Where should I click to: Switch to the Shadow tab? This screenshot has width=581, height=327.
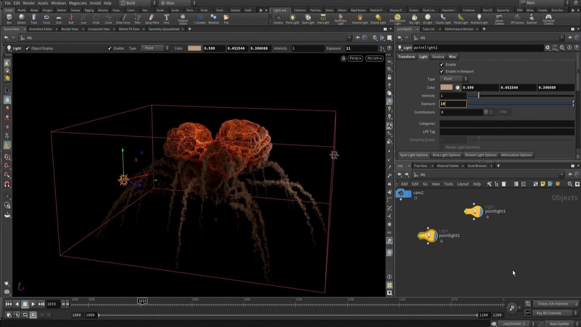[x=438, y=57]
